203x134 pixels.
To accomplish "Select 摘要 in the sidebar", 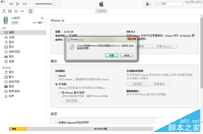I will (x=23, y=32).
